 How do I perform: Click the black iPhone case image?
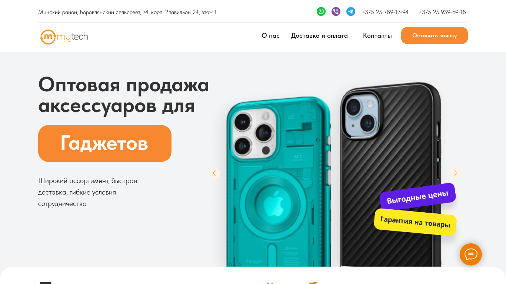coord(391,174)
